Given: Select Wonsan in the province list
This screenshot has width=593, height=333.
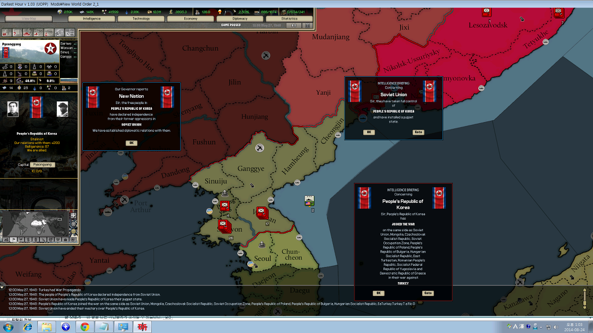Looking at the screenshot, I should point(67,48).
